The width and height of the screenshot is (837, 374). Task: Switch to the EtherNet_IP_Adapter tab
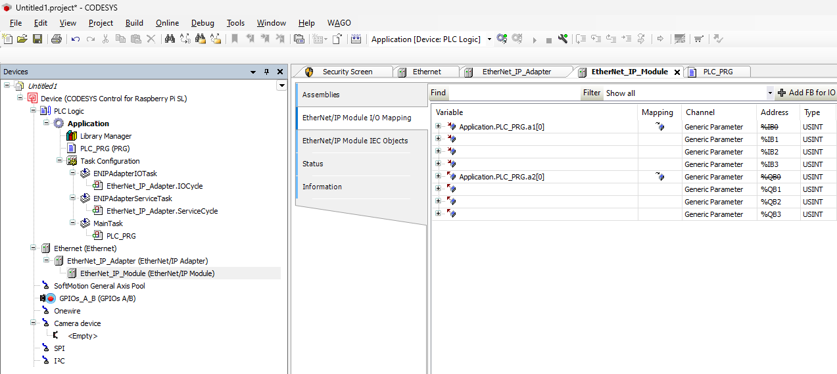pos(516,72)
